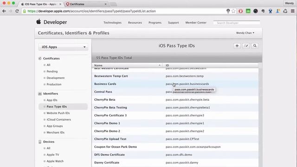Select Pending certificates
This screenshot has height=167, width=297.
(52, 71)
